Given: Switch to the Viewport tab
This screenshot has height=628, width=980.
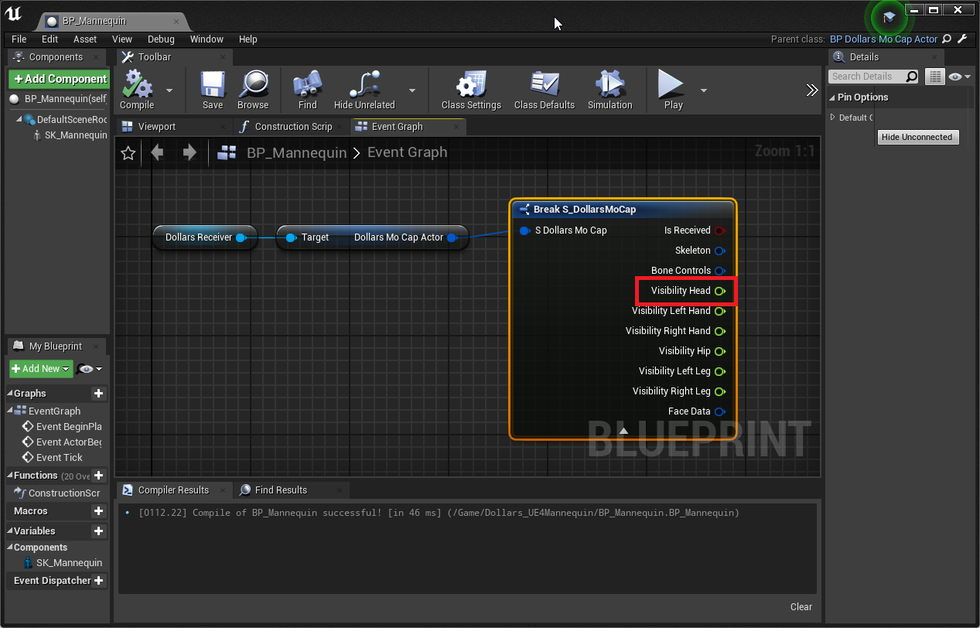Looking at the screenshot, I should pos(156,127).
